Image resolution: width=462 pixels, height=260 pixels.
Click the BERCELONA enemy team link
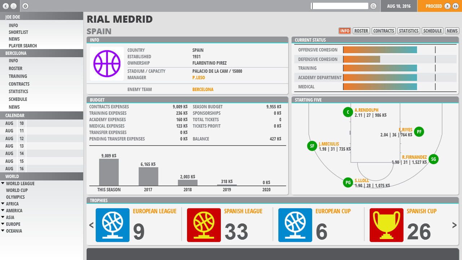(202, 89)
